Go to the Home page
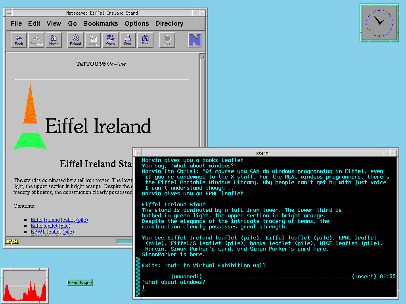 pyautogui.click(x=54, y=40)
